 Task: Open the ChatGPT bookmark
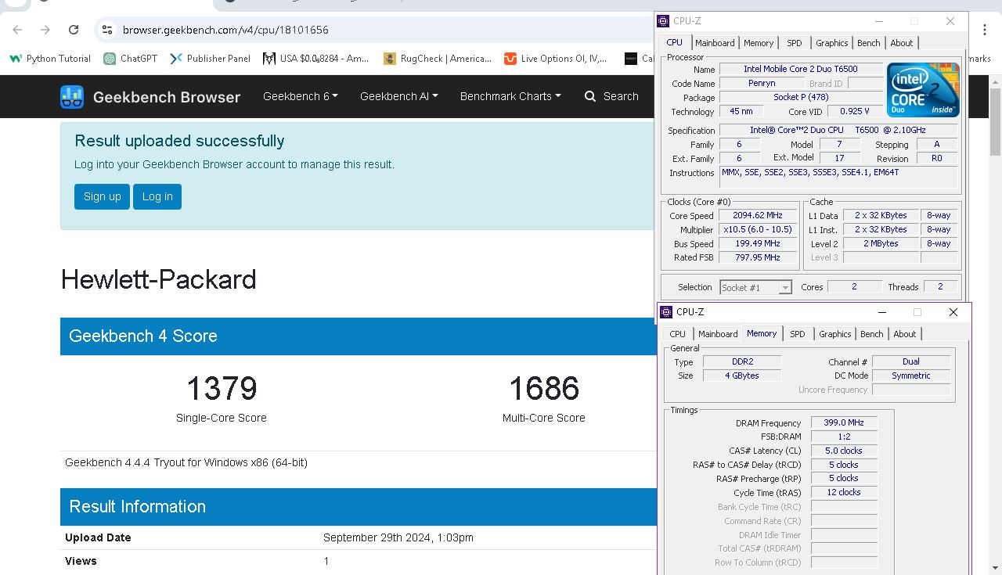pos(131,59)
